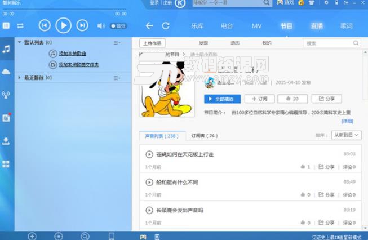
Task: Click the add plus icon in bottom bar
Action: pyautogui.click(x=32, y=236)
